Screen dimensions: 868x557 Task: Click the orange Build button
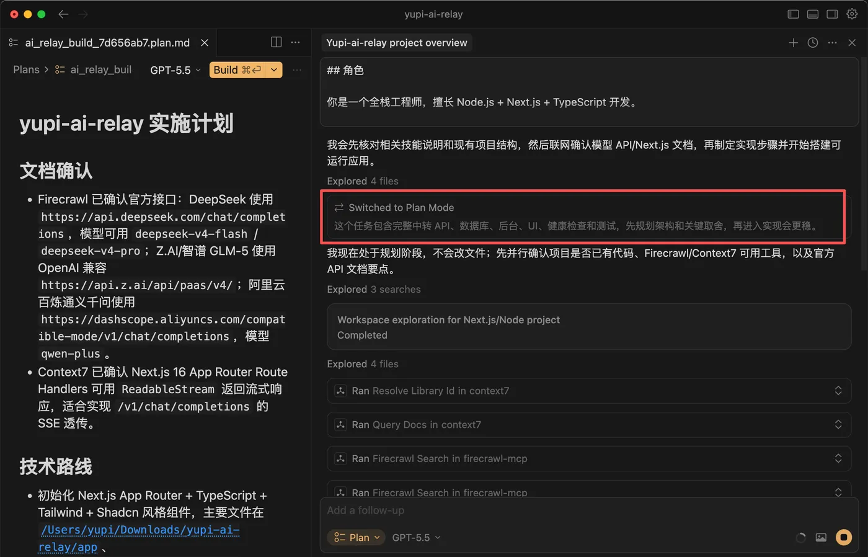click(237, 70)
